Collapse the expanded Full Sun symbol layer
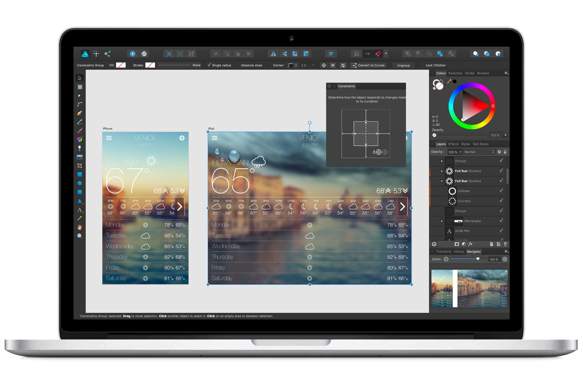This screenshot has width=583, height=387. 441,181
